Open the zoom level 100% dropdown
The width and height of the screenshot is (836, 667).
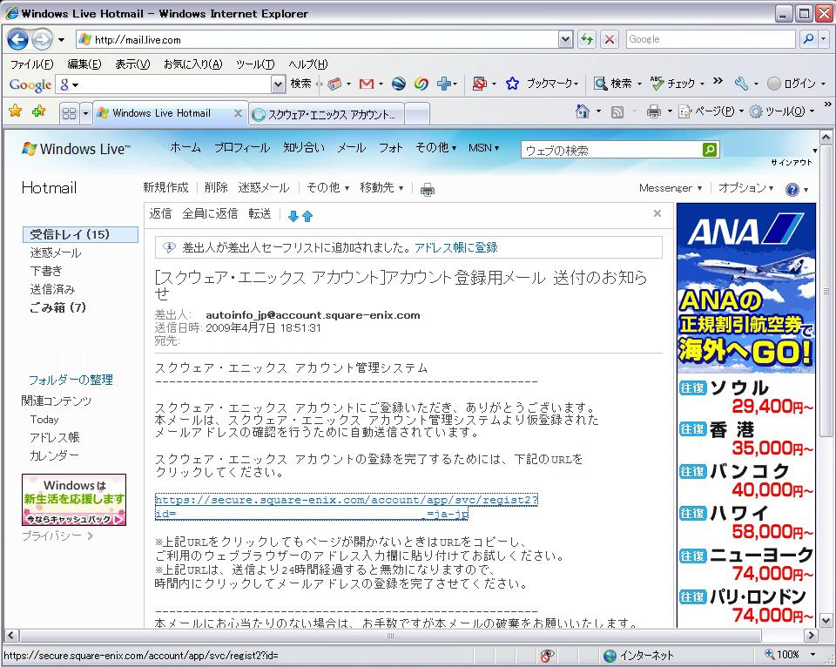(x=812, y=654)
